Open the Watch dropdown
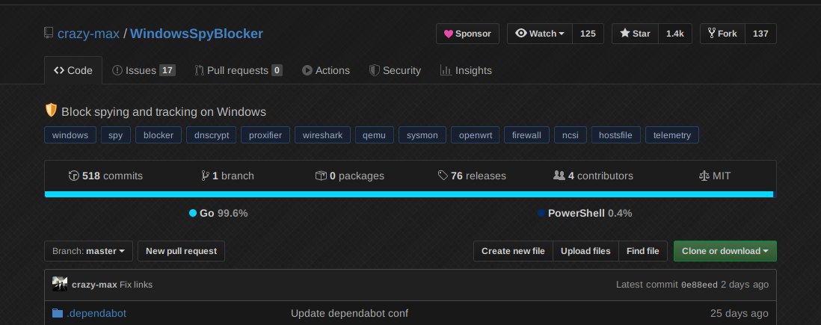This screenshot has width=821, height=325. click(x=540, y=34)
